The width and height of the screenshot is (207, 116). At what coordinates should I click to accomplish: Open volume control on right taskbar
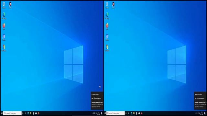pos(199,113)
